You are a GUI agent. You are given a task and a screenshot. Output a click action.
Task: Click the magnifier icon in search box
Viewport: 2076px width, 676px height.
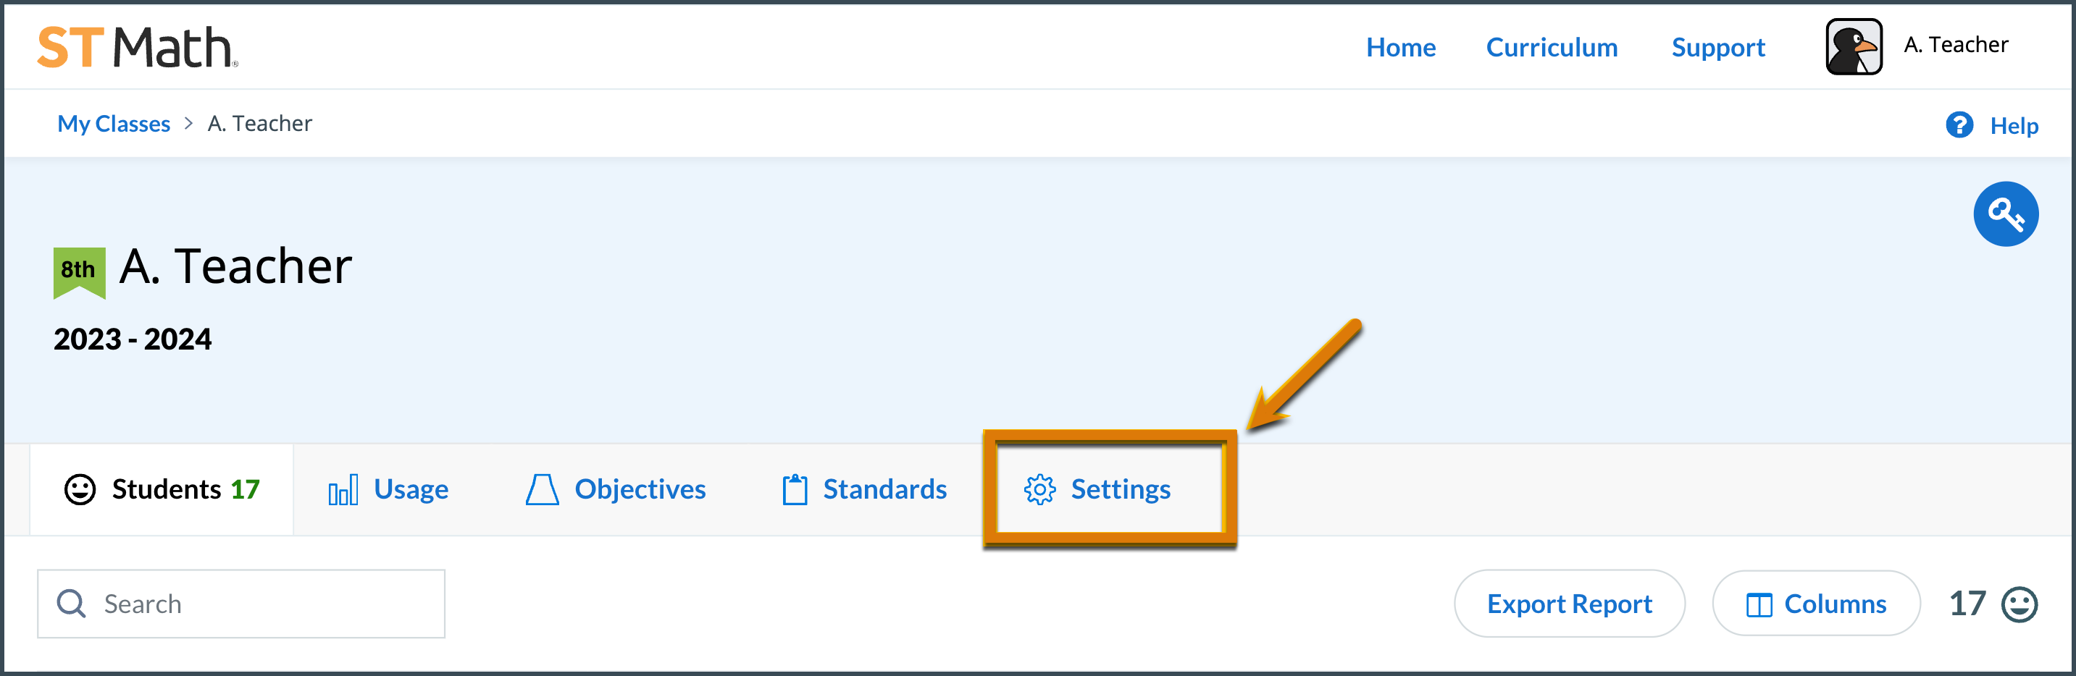pyautogui.click(x=72, y=604)
